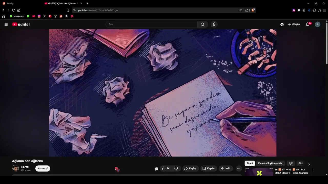
Task: Open the white V bookmark shortcut
Action: coord(55,16)
